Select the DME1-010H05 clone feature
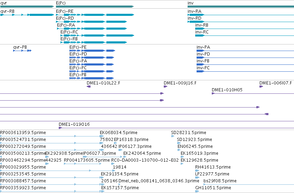This screenshot has width=294, height=193. 253,93
